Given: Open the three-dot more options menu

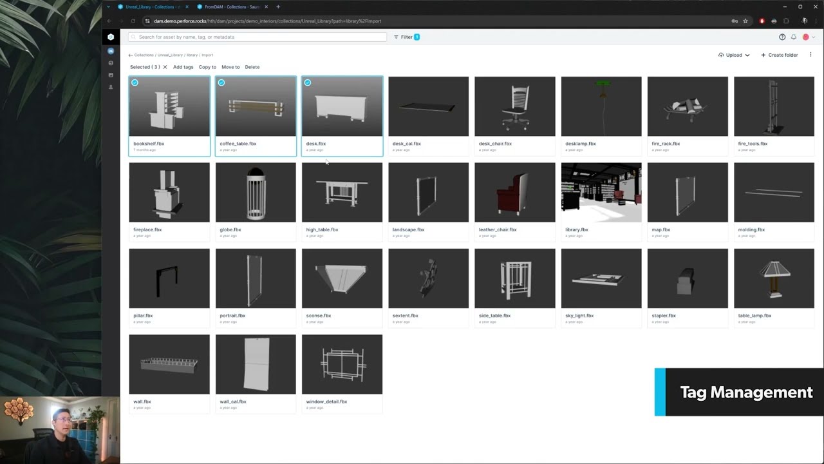Looking at the screenshot, I should coord(810,55).
